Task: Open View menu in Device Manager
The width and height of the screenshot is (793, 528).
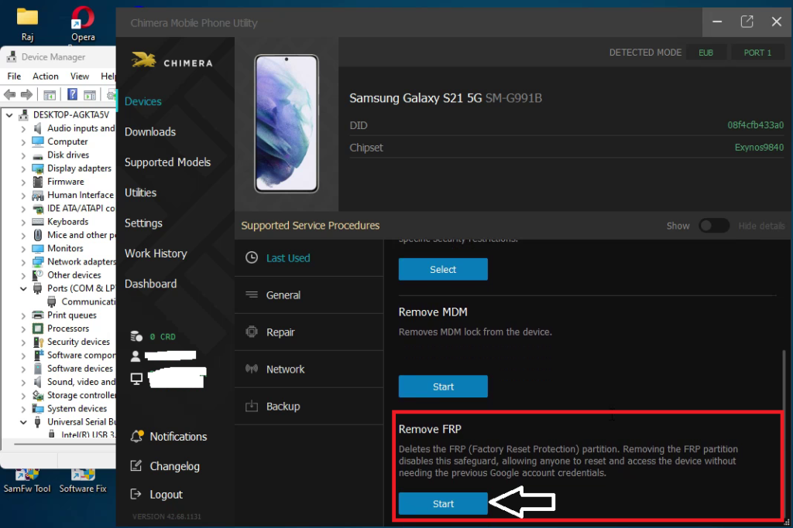Action: pyautogui.click(x=80, y=77)
